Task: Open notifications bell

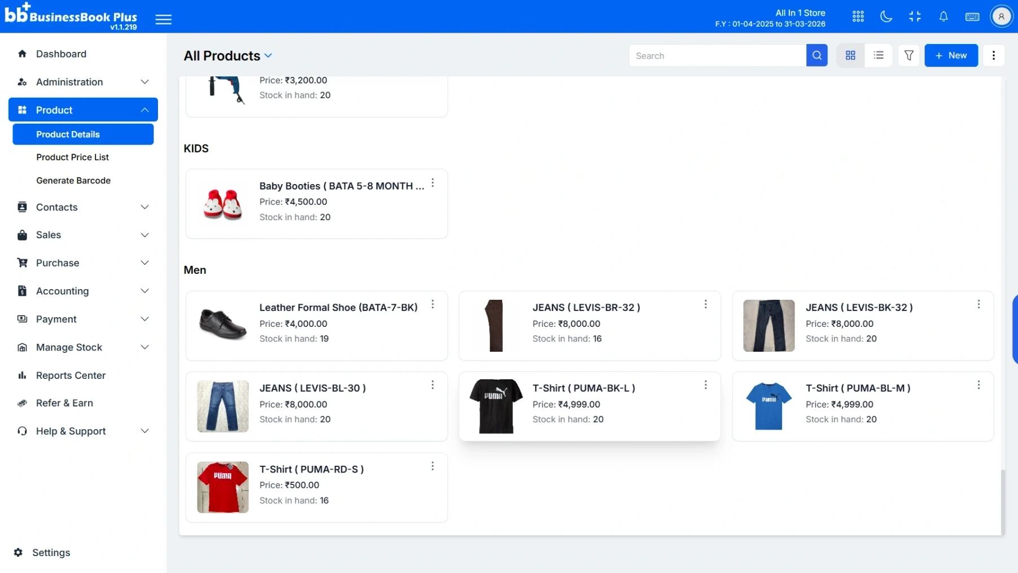Action: point(944,16)
